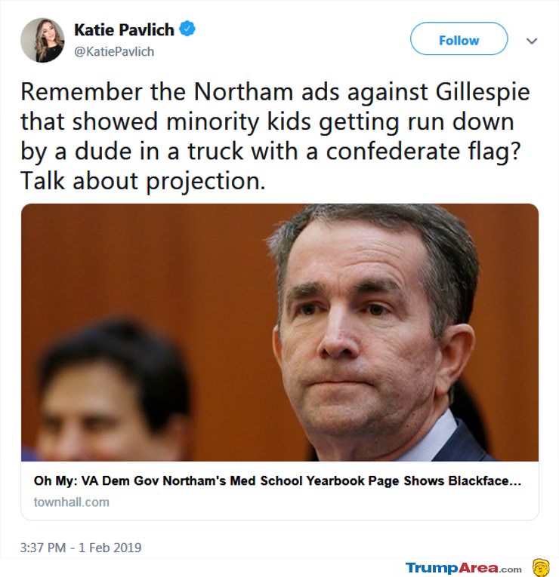The width and height of the screenshot is (559, 577).
Task: Open Katie Pavlich's profile avatar
Action: (42, 40)
